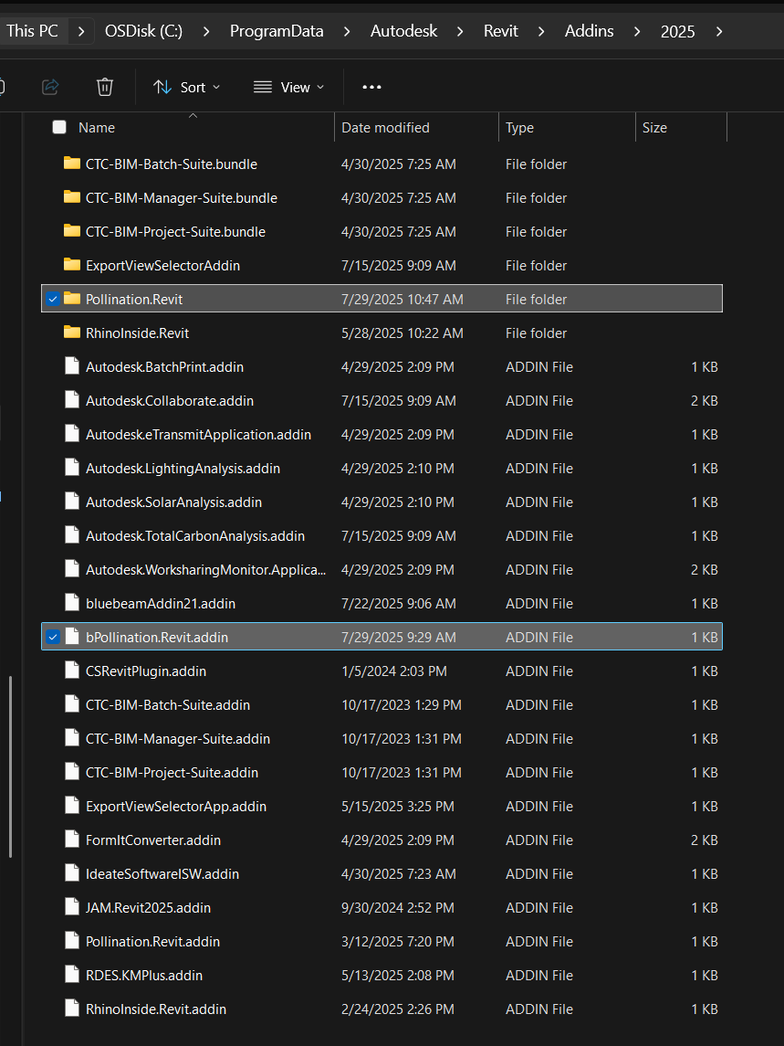784x1046 pixels.
Task: Select the Pollination.Revit folder icon
Action: pyautogui.click(x=72, y=299)
